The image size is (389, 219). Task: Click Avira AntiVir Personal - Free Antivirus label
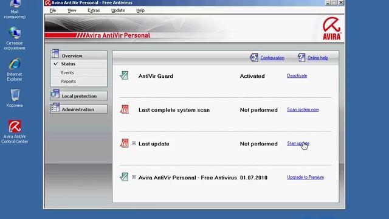(188, 178)
